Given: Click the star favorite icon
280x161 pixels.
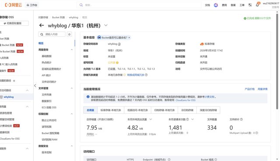Looking at the screenshot, I should tap(69, 34).
